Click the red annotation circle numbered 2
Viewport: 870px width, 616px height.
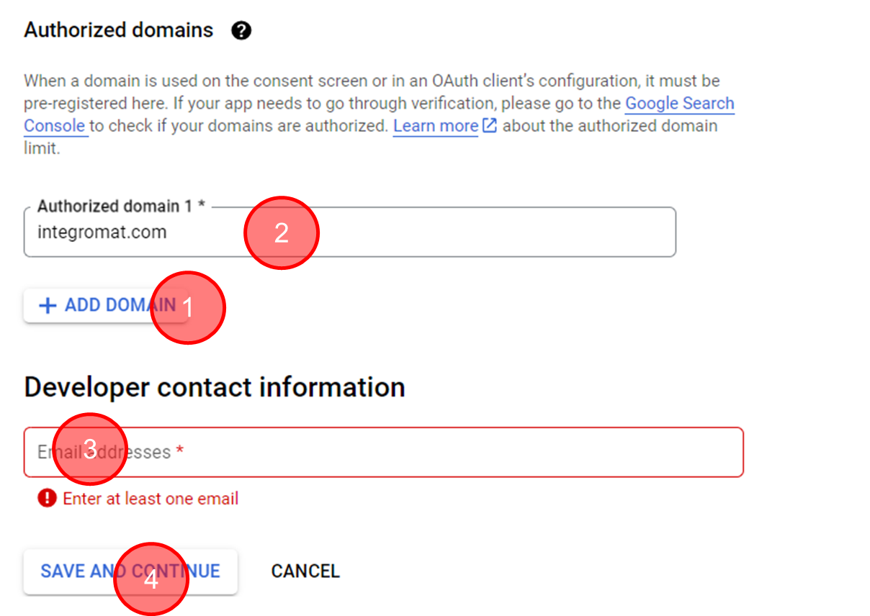coord(281,232)
